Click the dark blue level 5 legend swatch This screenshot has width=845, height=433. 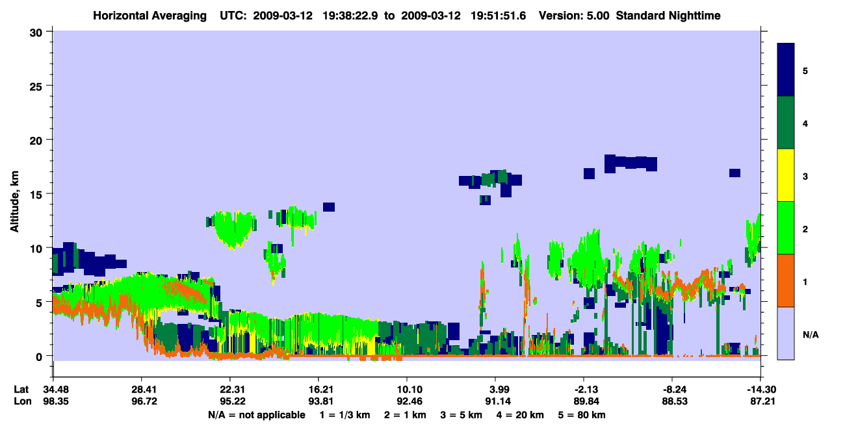786,69
